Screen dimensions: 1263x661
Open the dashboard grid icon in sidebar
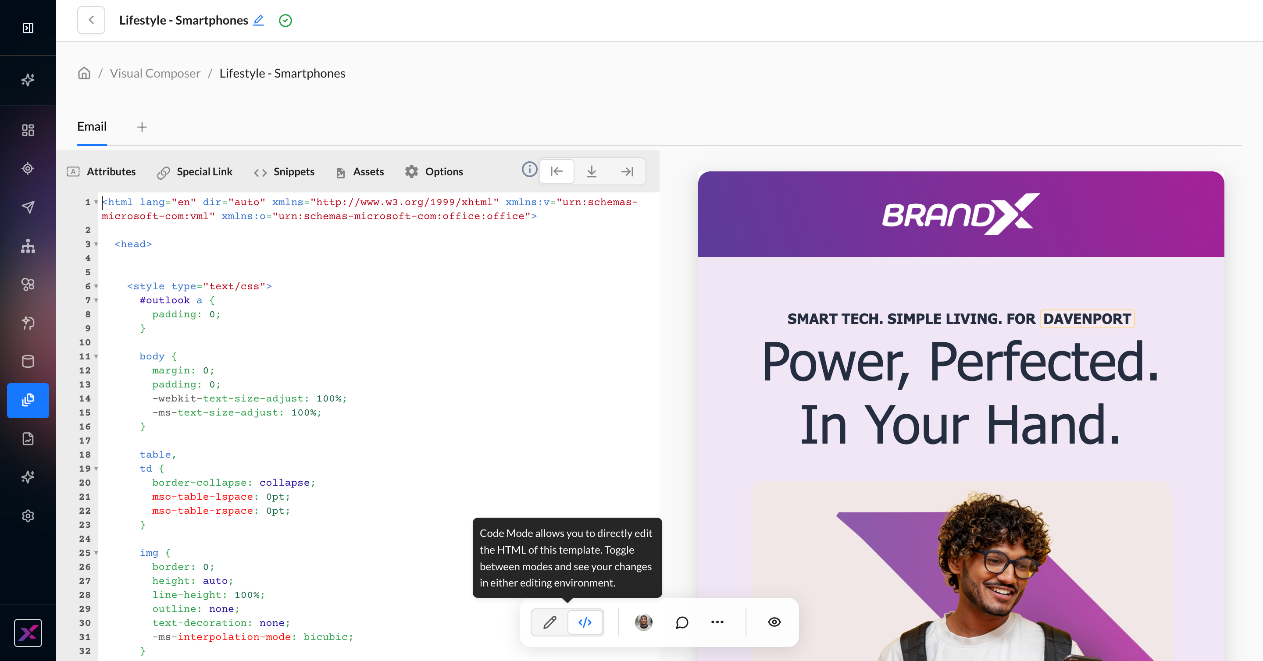point(28,130)
